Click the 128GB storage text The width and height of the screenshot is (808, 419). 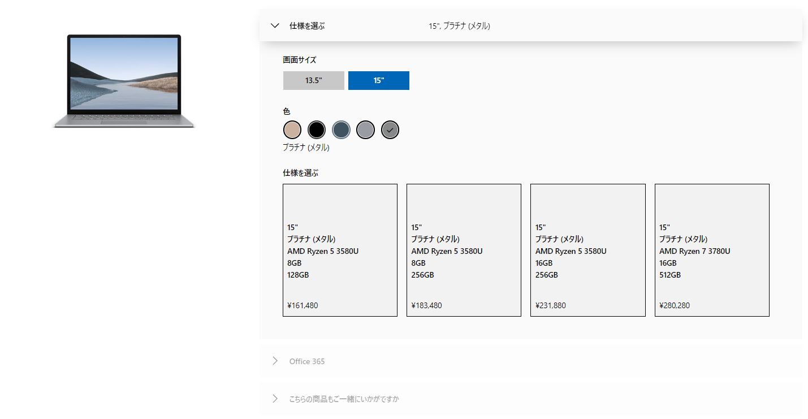click(x=298, y=275)
